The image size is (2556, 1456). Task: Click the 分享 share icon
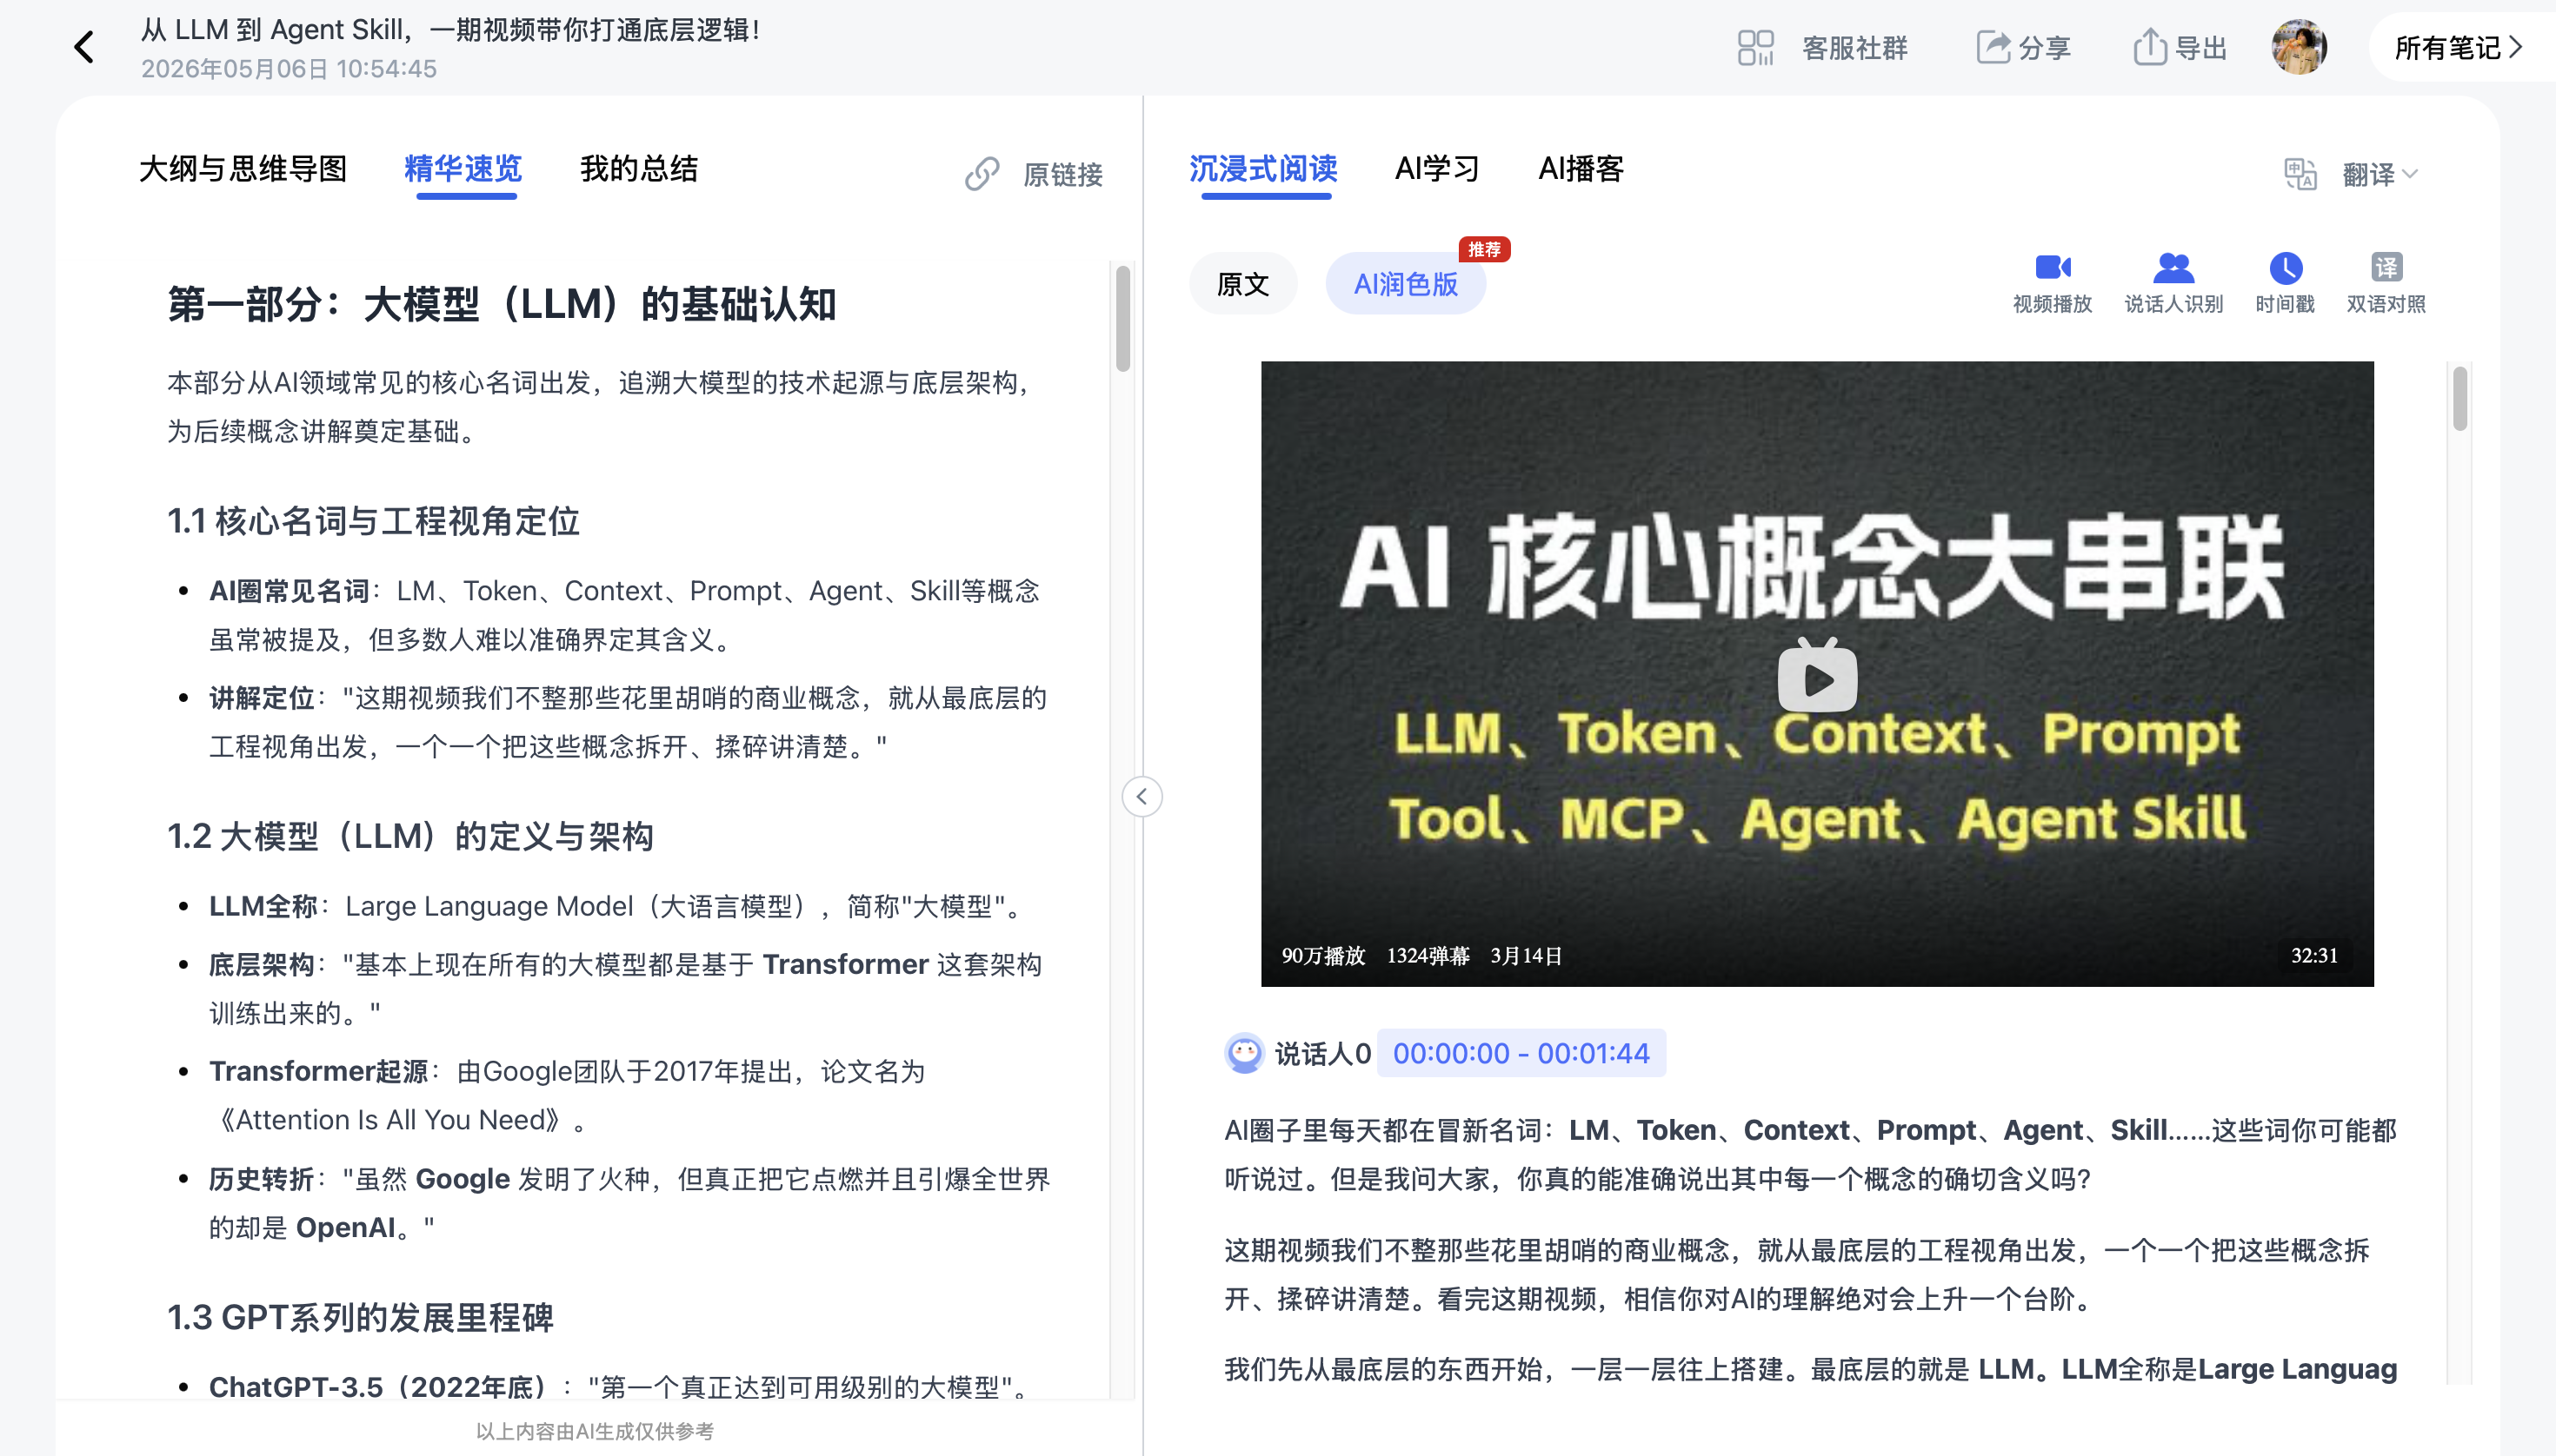(1993, 47)
